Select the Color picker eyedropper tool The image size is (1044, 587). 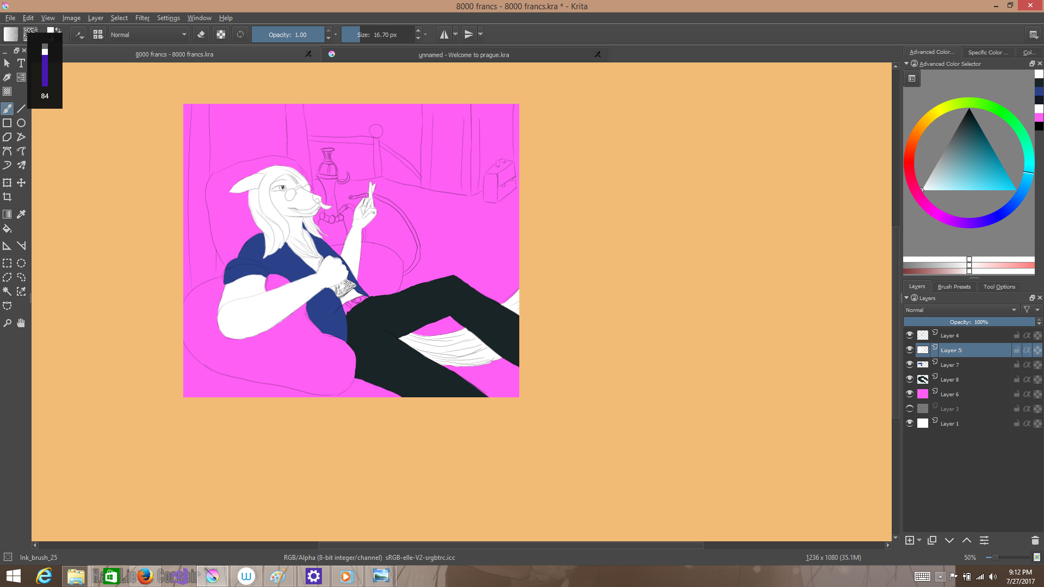[x=21, y=214]
